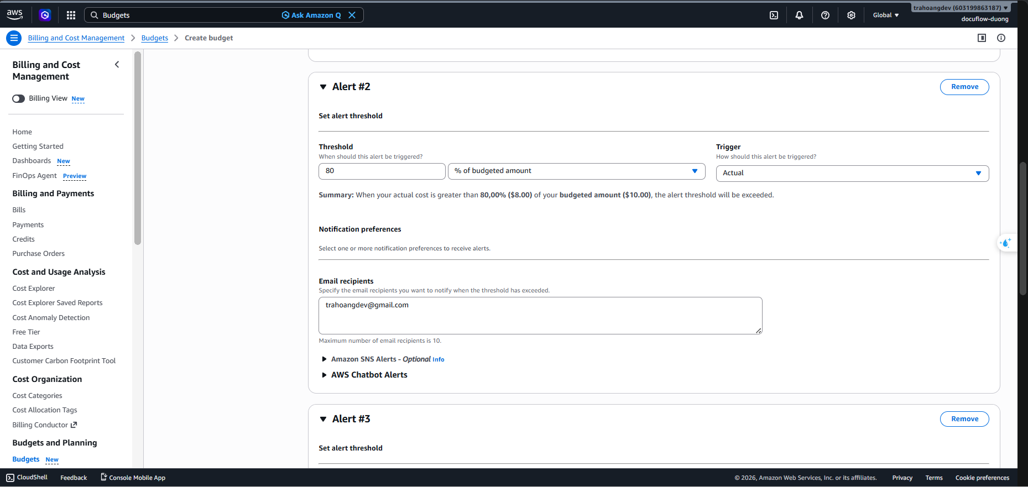Open Cost Anomaly Detection
This screenshot has height=487, width=1028.
click(x=51, y=318)
